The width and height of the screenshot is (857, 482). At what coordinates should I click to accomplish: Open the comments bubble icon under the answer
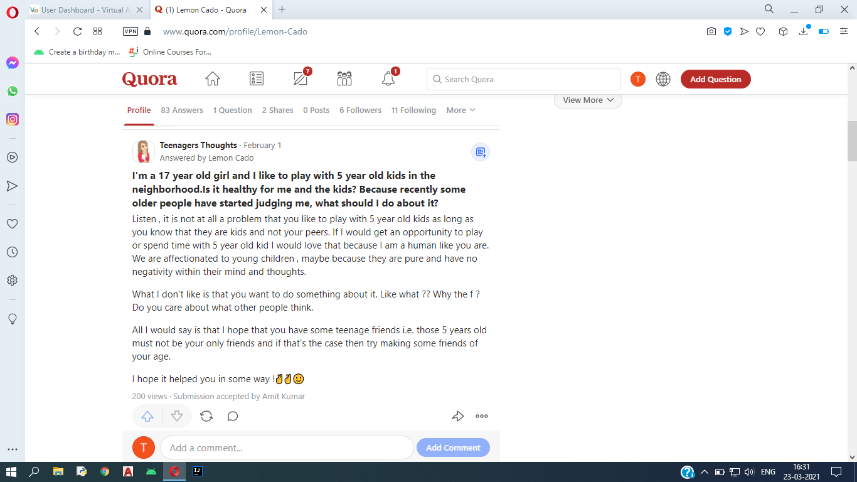[233, 416]
